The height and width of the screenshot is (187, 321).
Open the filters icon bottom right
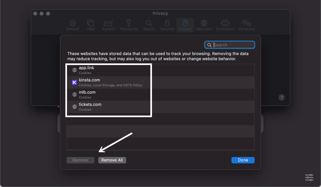(309, 177)
